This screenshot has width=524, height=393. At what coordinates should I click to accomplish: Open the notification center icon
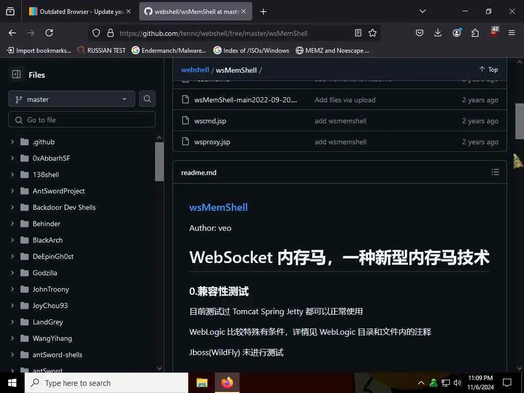click(x=507, y=383)
